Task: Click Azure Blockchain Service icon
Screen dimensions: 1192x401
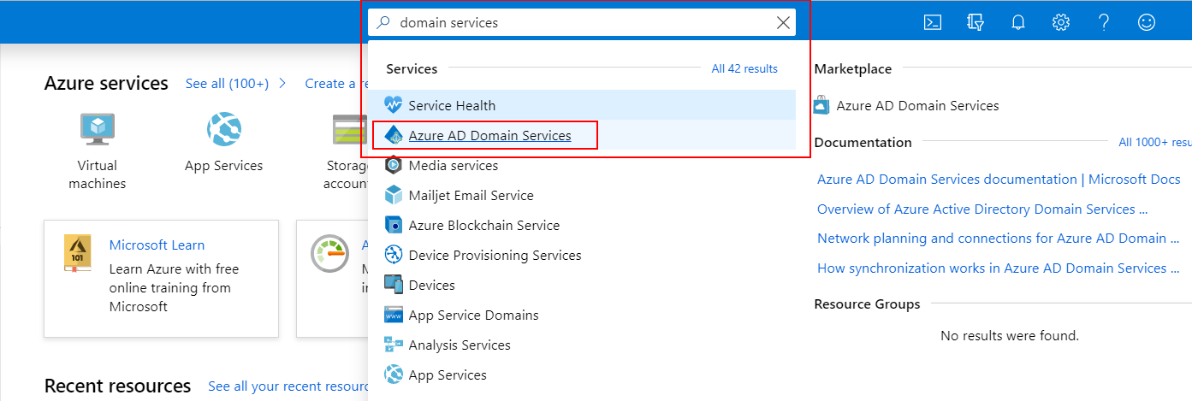Action: point(394,225)
